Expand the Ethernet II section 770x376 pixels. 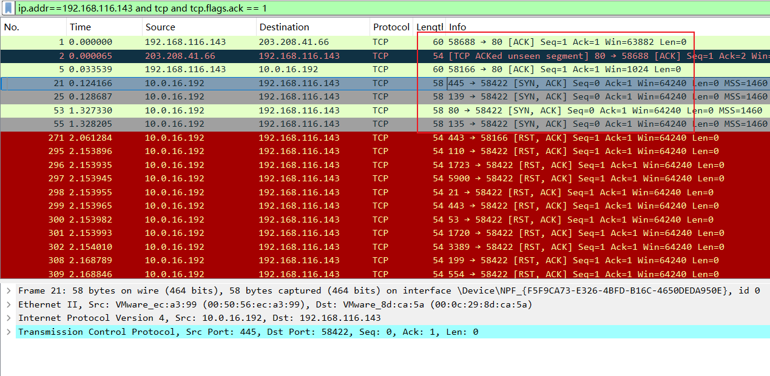tap(8, 304)
